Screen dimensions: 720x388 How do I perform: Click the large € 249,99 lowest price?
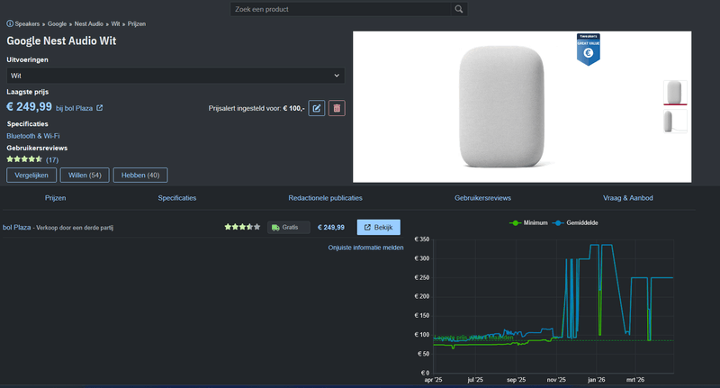(30, 107)
